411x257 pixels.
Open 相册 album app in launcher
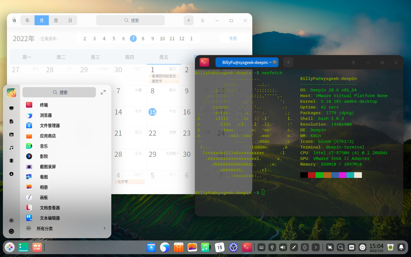[65, 187]
